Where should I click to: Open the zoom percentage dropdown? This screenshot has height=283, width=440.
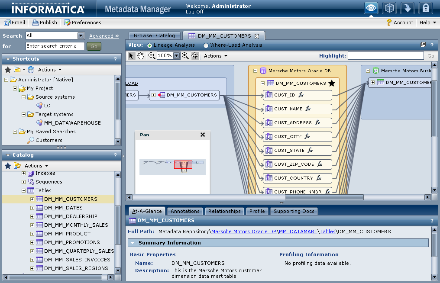point(176,56)
